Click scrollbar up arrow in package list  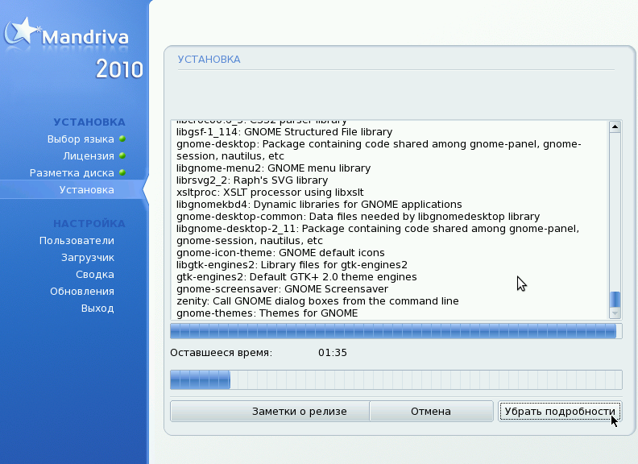(x=615, y=126)
